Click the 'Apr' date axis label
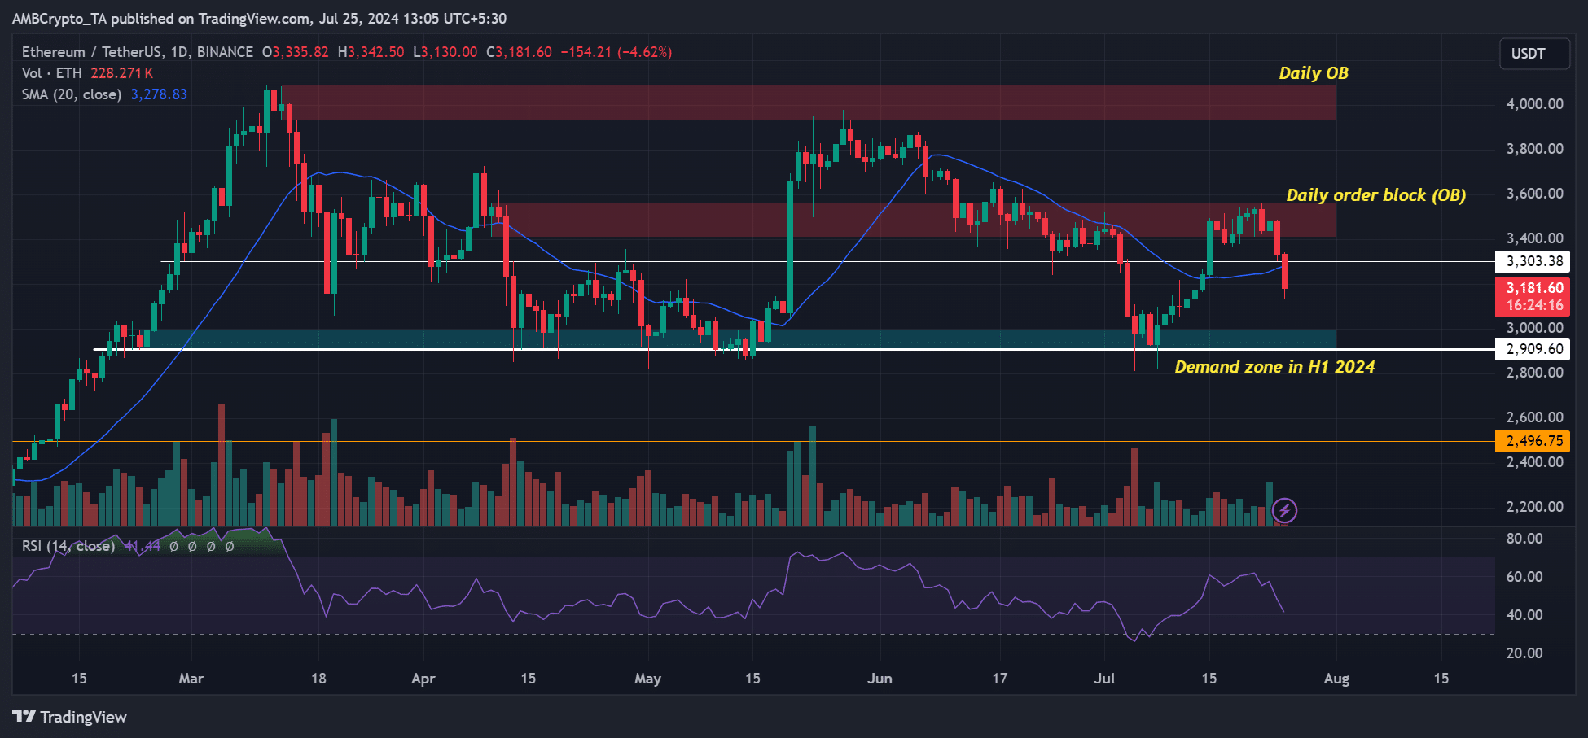Image resolution: width=1588 pixels, height=738 pixels. pyautogui.click(x=423, y=679)
